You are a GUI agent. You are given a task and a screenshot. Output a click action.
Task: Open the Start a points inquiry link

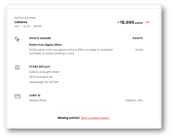pos(95,118)
